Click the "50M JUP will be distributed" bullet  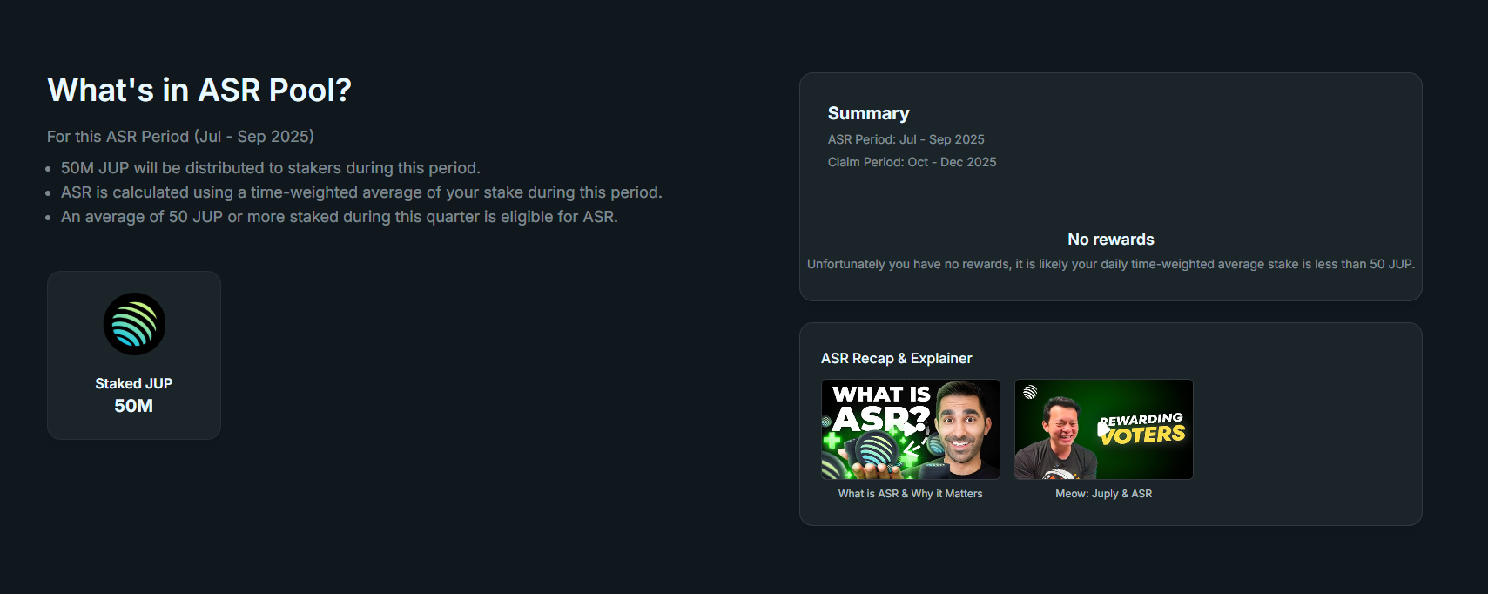270,168
